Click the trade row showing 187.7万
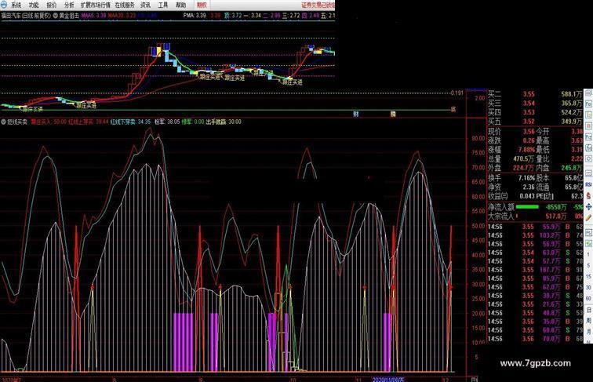The image size is (593, 382). pos(535,270)
